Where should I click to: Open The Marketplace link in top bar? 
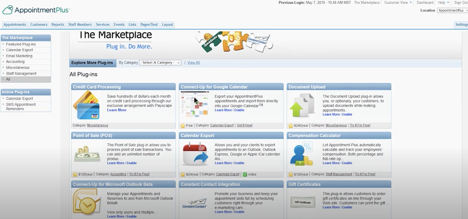(x=367, y=3)
